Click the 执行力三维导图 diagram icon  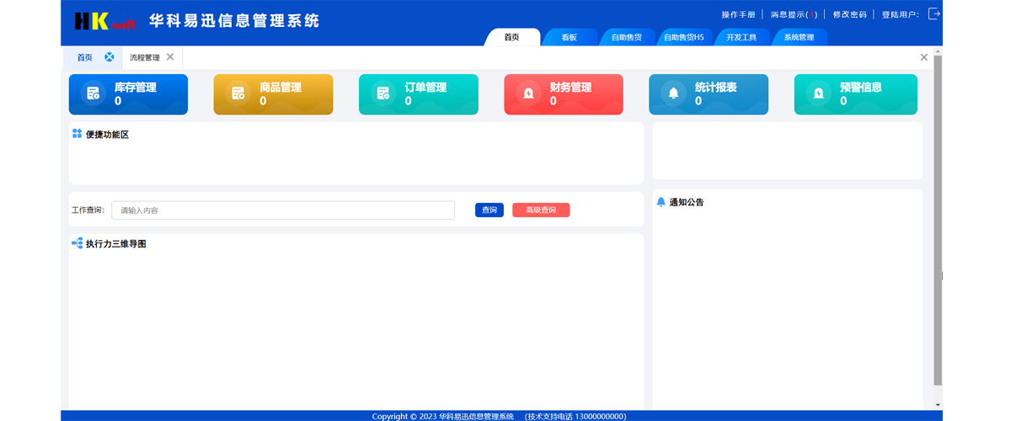click(77, 243)
